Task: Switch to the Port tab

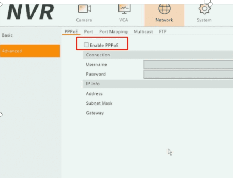Action: pos(88,32)
